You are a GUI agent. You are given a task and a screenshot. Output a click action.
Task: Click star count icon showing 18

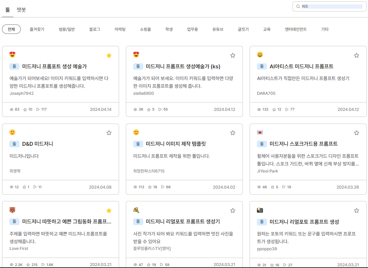[150, 187]
